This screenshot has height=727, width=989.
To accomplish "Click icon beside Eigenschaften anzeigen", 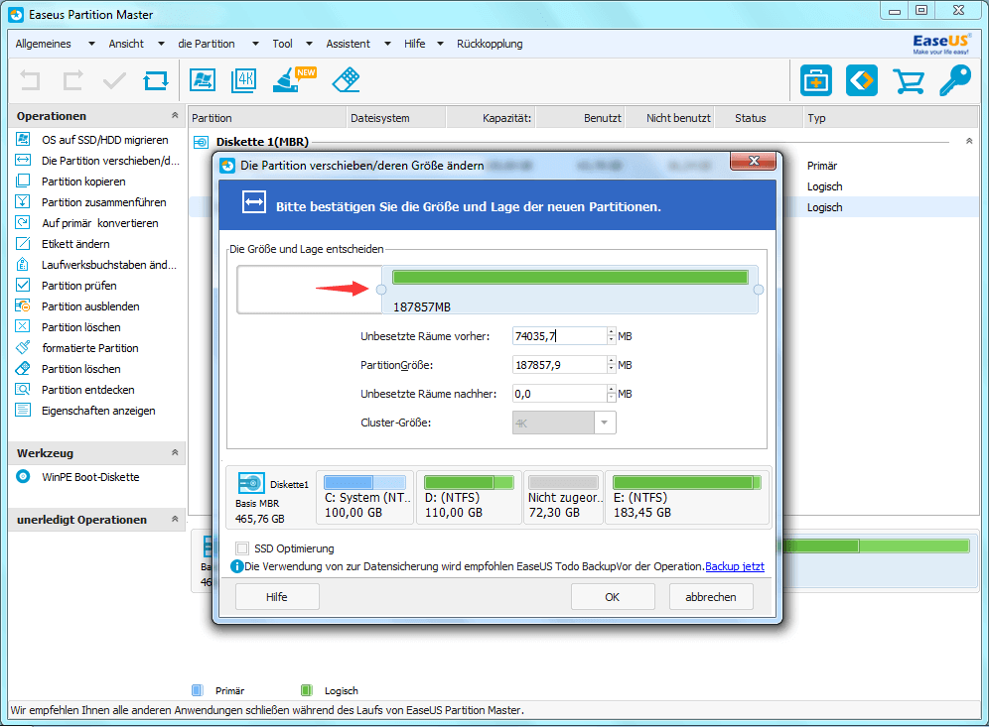I will (23, 410).
